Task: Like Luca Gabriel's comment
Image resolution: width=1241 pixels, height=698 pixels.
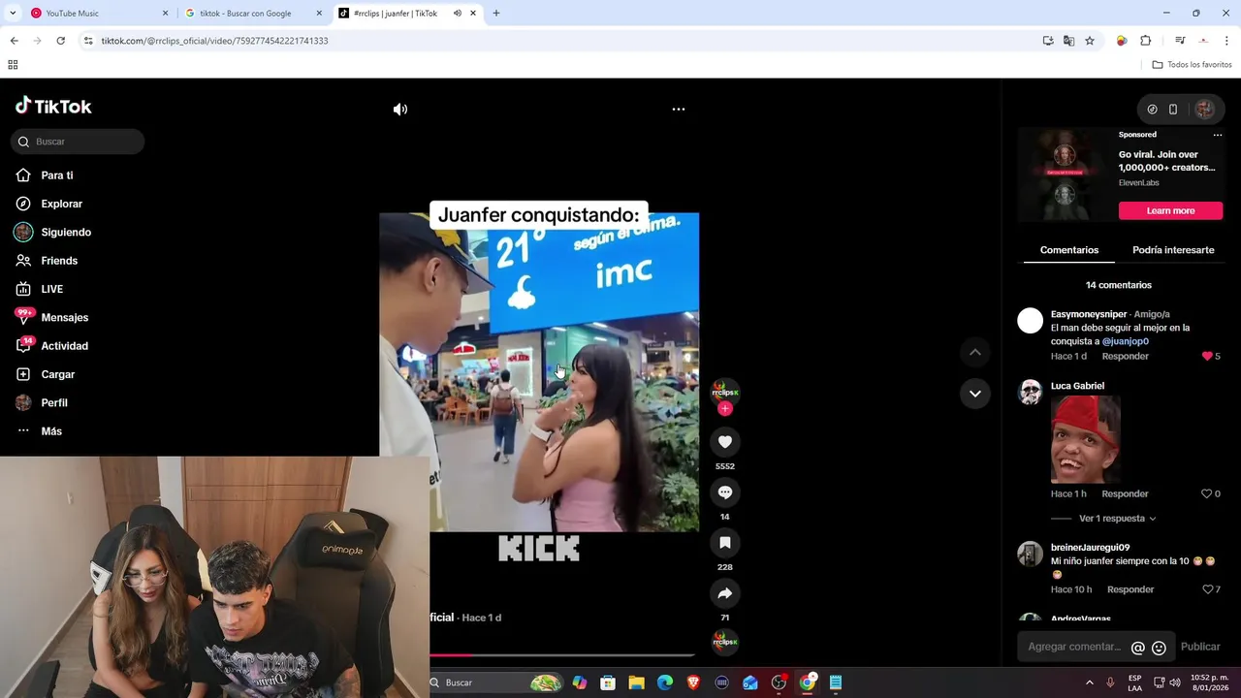Action: point(1207,493)
